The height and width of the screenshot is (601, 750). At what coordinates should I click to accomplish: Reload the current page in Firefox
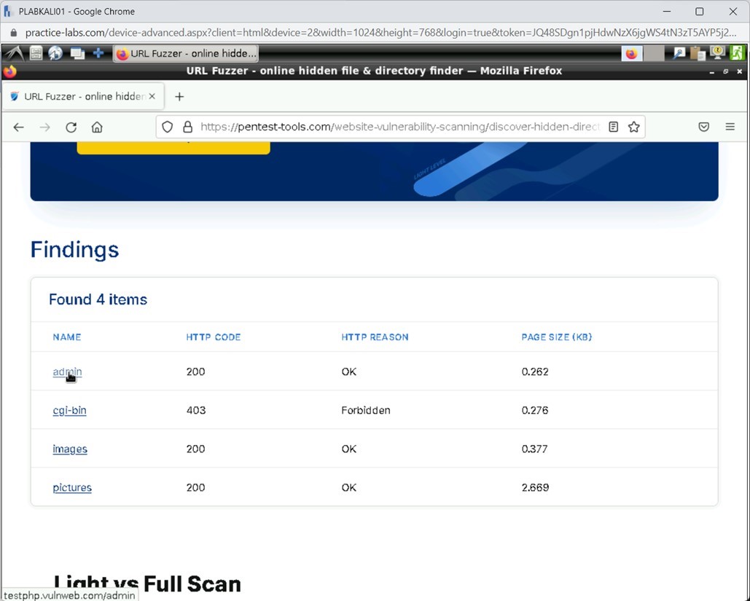(x=71, y=127)
